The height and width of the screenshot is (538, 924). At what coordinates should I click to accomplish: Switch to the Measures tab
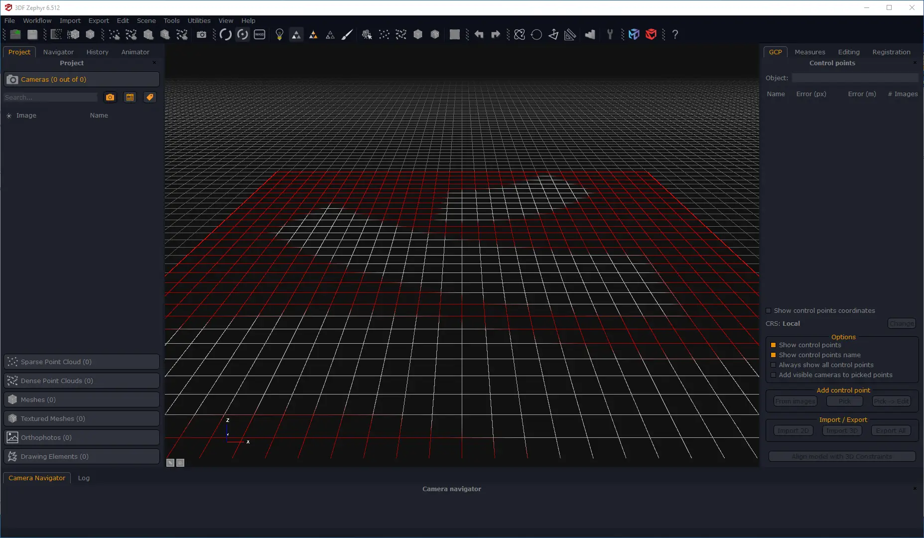pyautogui.click(x=809, y=52)
